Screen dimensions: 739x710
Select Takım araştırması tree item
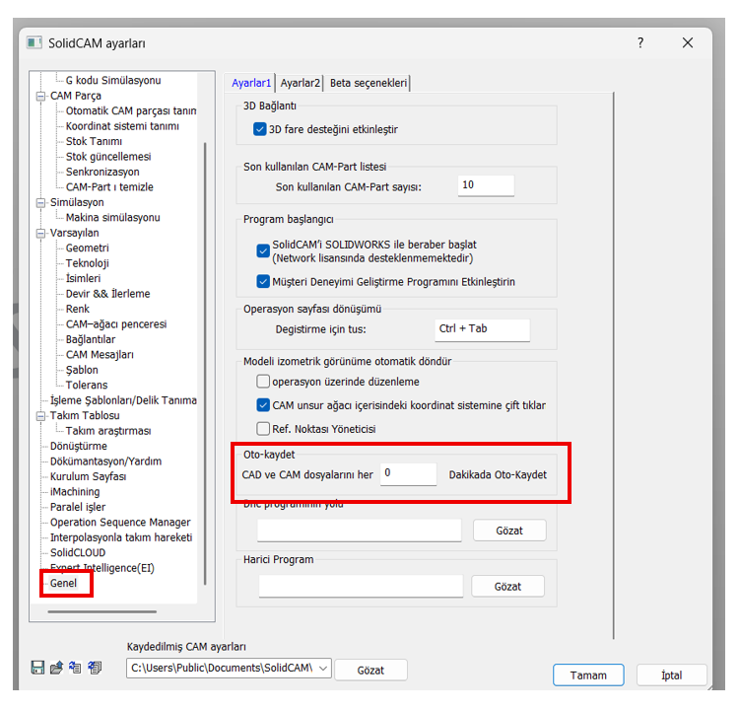(108, 431)
